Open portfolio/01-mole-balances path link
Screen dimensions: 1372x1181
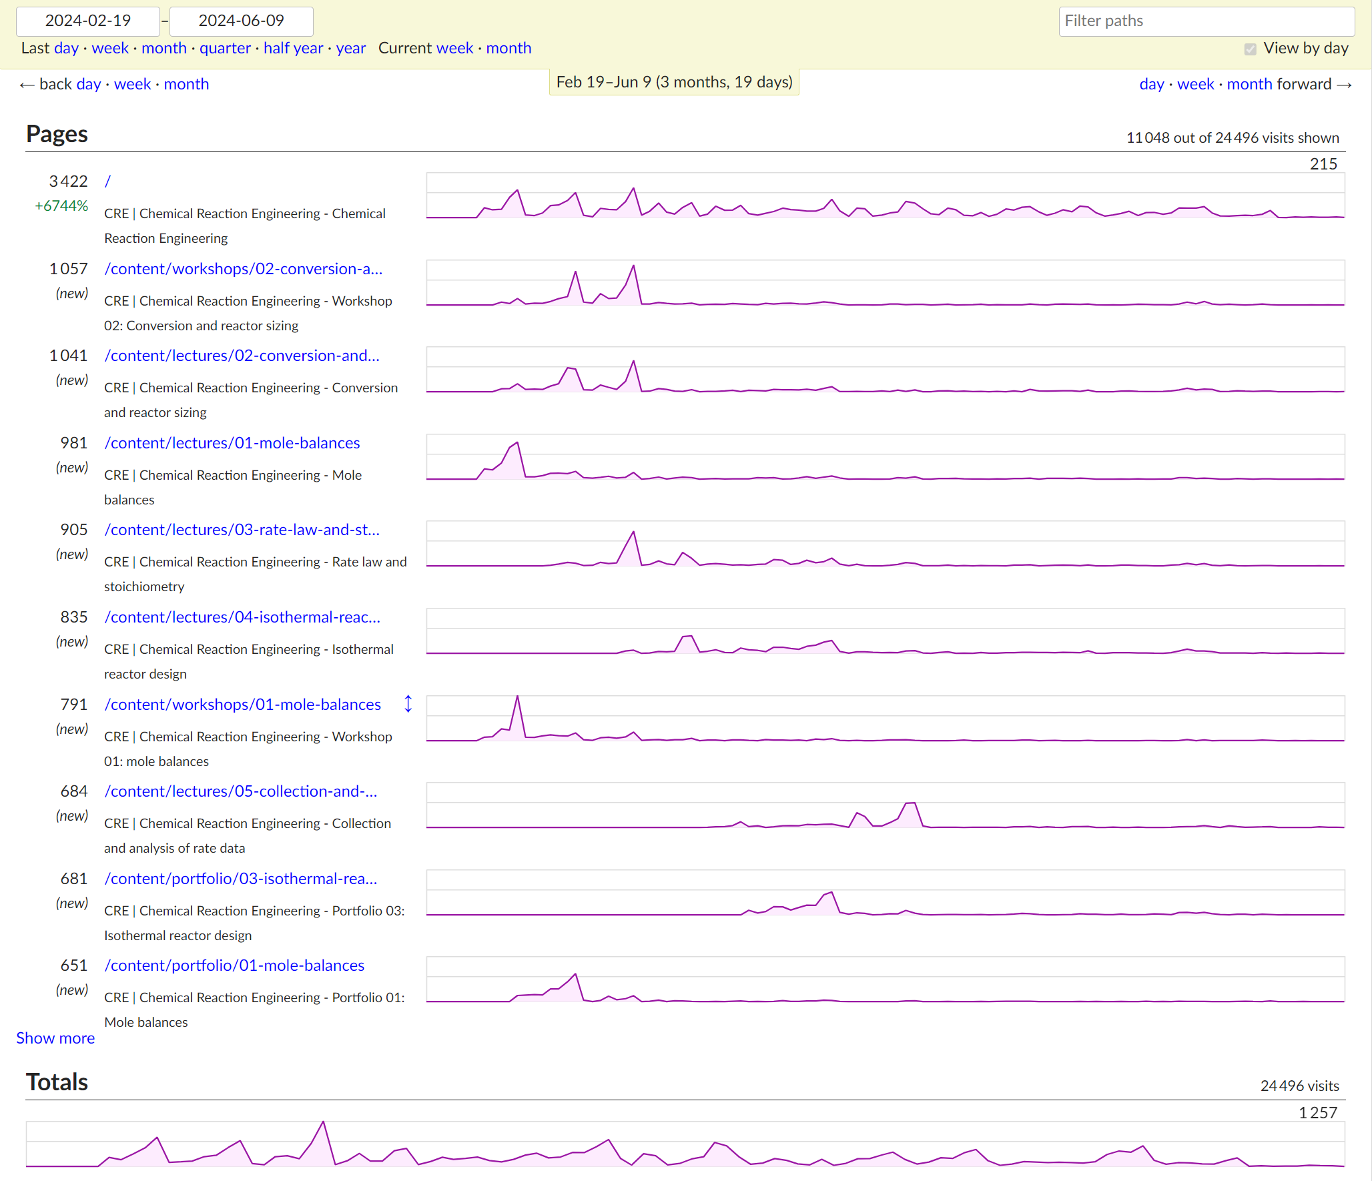tap(234, 965)
